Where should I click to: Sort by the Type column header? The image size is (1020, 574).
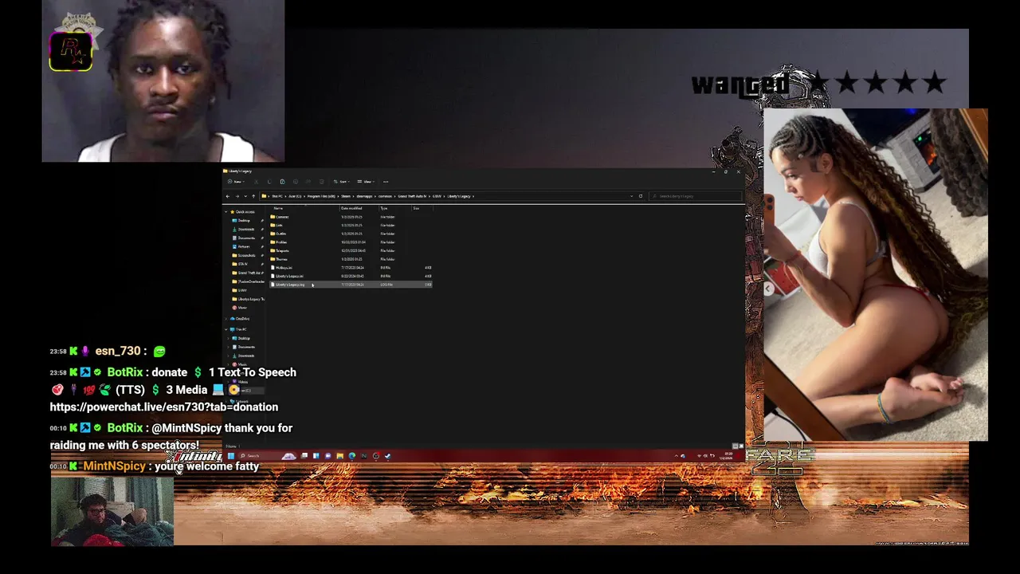pyautogui.click(x=384, y=208)
